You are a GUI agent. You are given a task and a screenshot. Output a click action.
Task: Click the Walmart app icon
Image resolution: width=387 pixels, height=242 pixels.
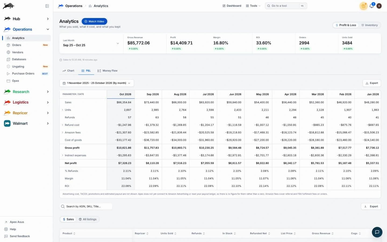(7, 123)
